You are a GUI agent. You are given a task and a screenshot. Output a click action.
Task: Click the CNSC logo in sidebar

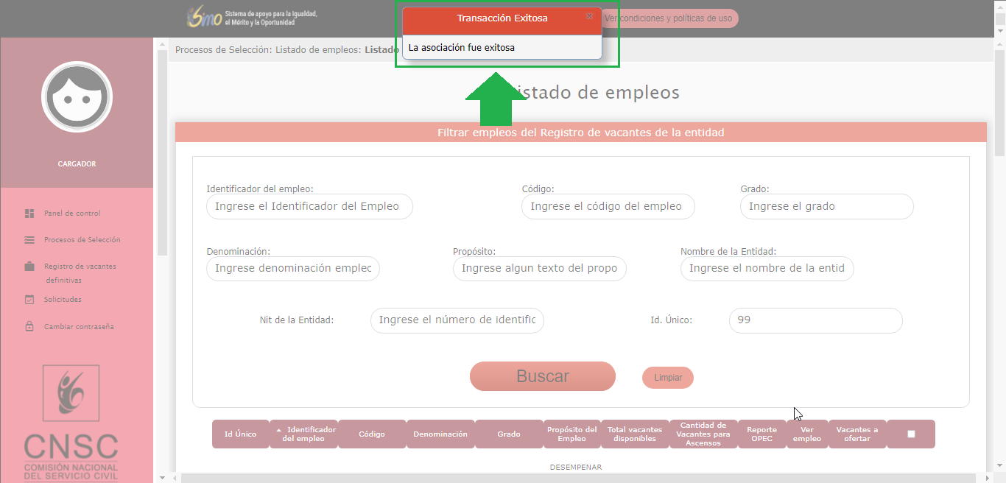click(x=71, y=423)
